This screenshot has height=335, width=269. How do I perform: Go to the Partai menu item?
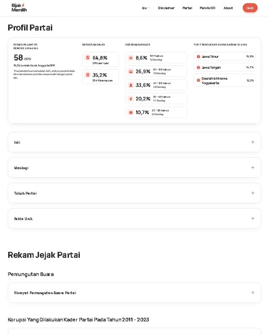pos(187,8)
